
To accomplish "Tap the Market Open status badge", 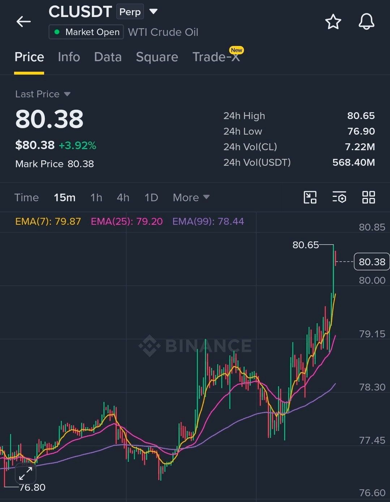I will 86,32.
